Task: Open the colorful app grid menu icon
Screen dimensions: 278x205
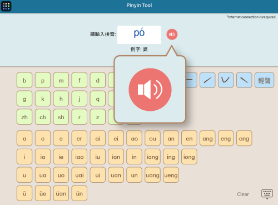Action: click(x=6, y=6)
